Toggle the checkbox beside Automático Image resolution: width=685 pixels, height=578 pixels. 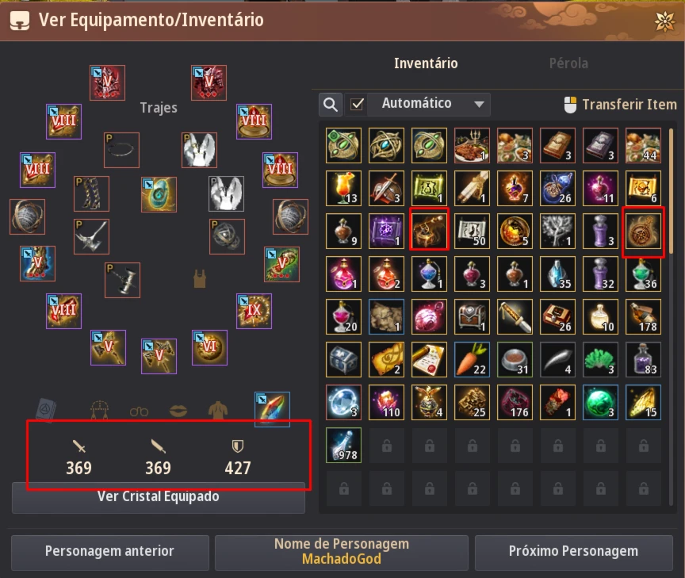click(x=357, y=105)
